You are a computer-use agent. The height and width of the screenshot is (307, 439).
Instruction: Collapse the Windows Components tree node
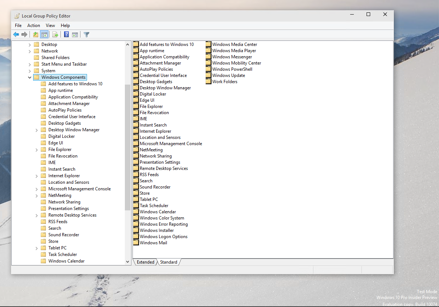[x=30, y=77]
